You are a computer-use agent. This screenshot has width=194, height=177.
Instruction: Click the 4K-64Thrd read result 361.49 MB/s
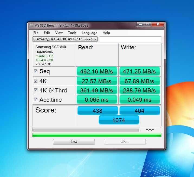pyautogui.click(x=97, y=90)
